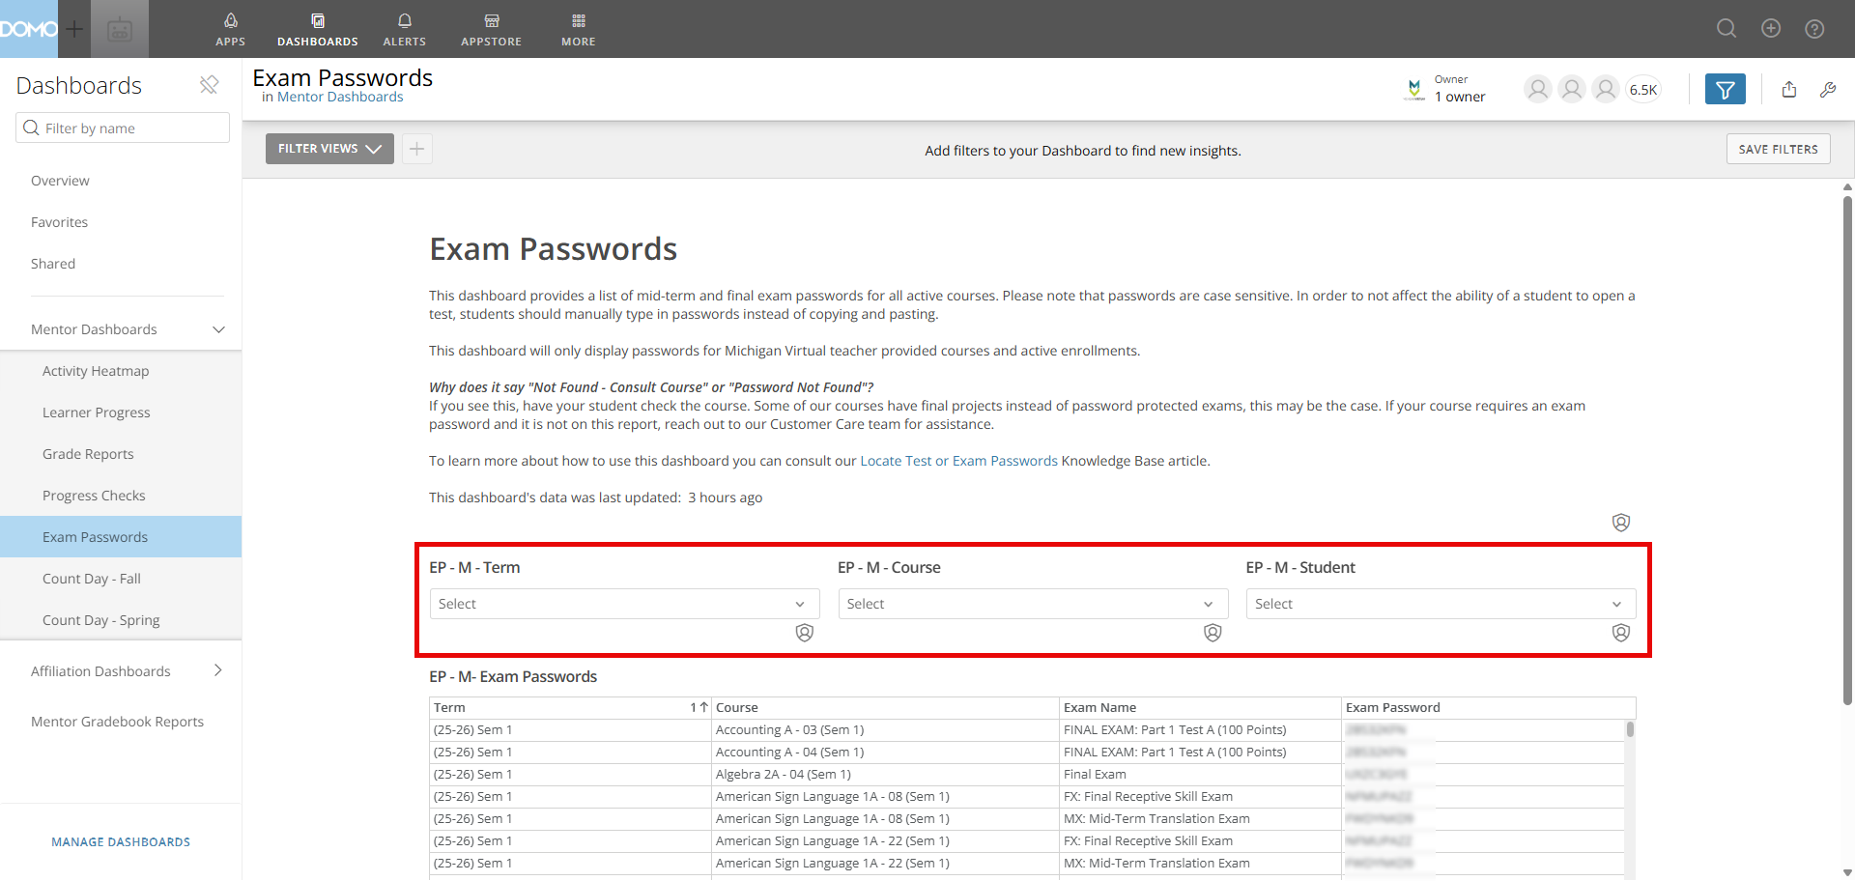
Task: Open Mentor Gradebook Reports
Action: click(117, 722)
